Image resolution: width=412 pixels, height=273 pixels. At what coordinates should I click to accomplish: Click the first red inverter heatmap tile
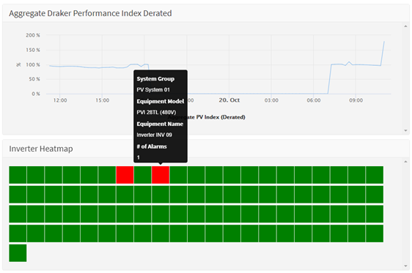(125, 175)
